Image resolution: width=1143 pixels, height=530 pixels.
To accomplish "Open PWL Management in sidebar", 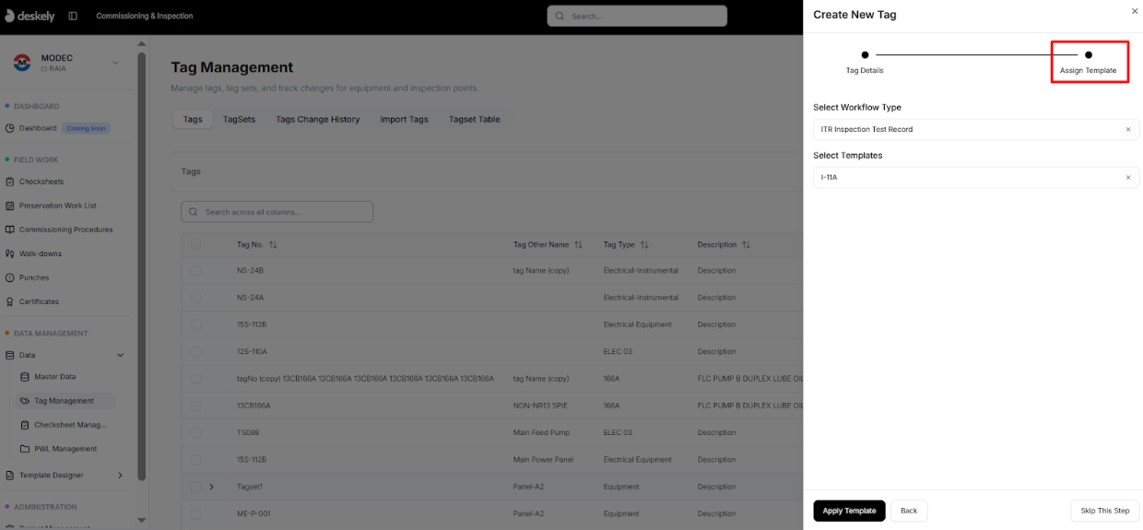I will coord(65,449).
